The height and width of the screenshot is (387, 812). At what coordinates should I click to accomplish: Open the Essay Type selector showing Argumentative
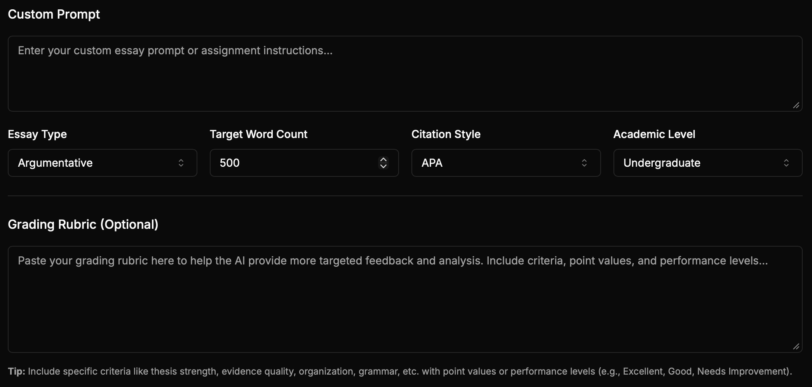click(x=102, y=163)
